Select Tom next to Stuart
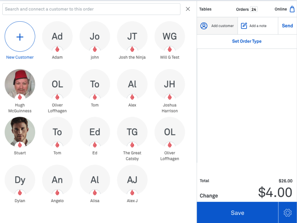 coord(57,132)
